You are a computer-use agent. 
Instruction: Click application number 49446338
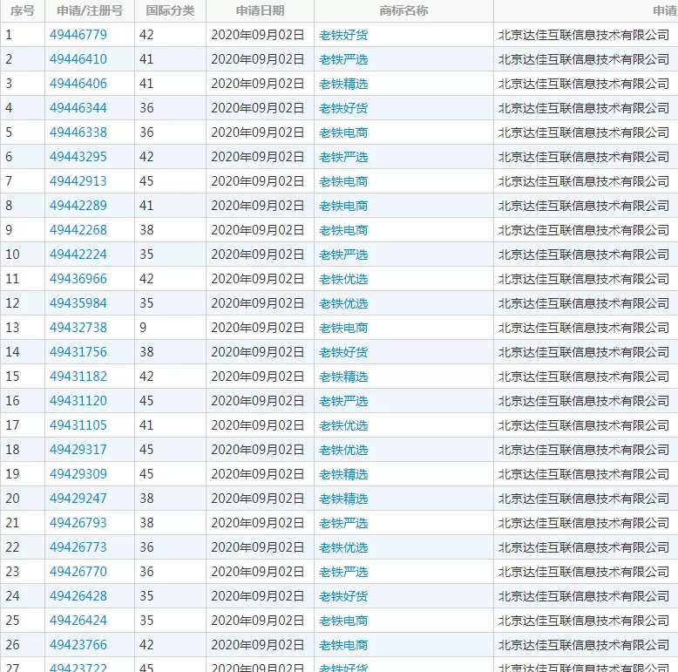click(78, 132)
